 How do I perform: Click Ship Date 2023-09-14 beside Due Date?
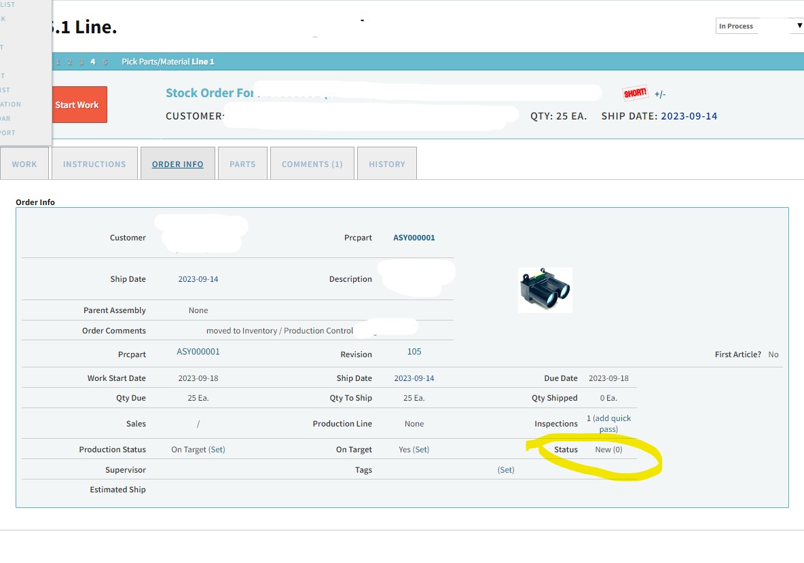point(414,378)
